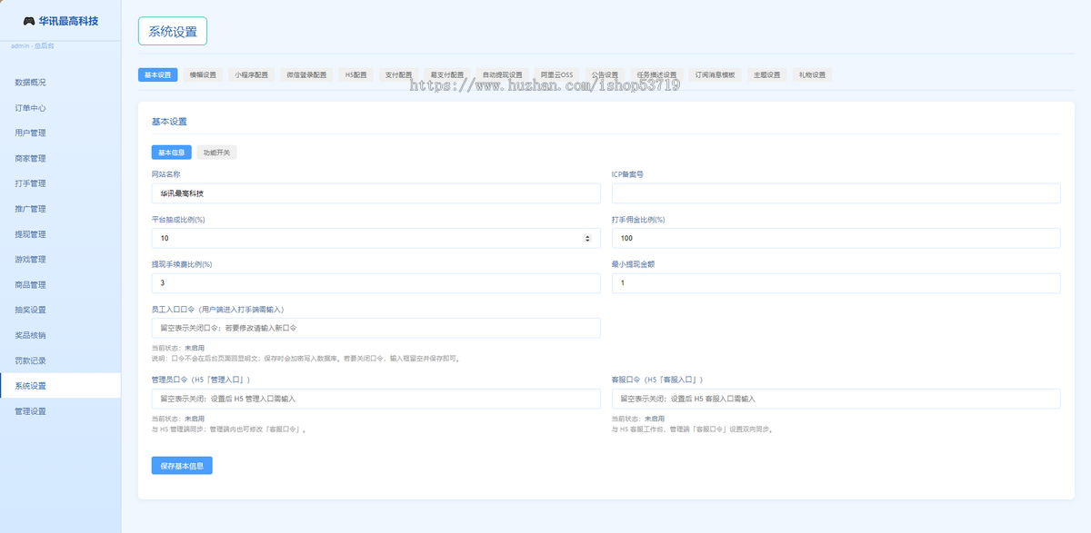Viewport: 1091px width, 533px height.
Task: Select 系统设置 in the sidebar
Action: [60, 386]
